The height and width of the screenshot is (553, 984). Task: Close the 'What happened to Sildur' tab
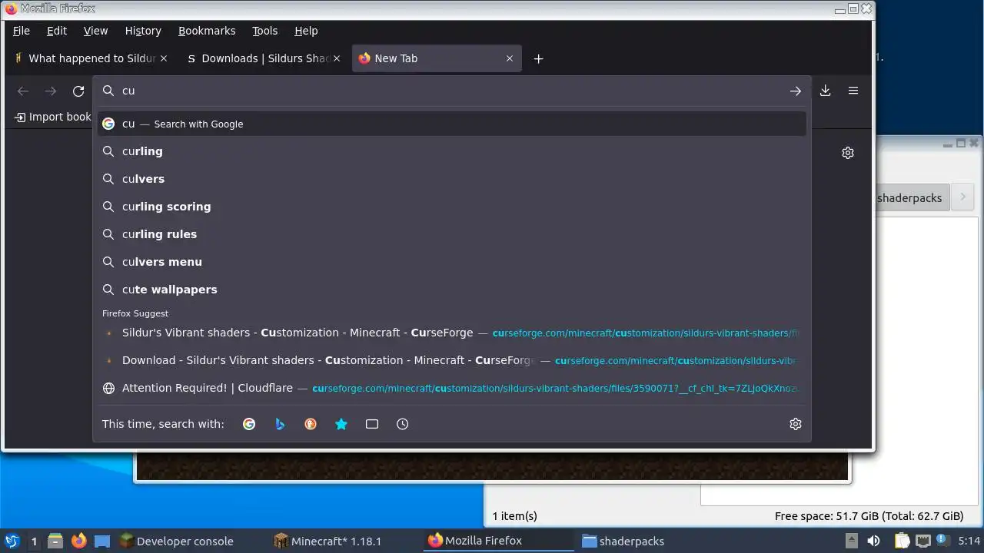pyautogui.click(x=163, y=58)
